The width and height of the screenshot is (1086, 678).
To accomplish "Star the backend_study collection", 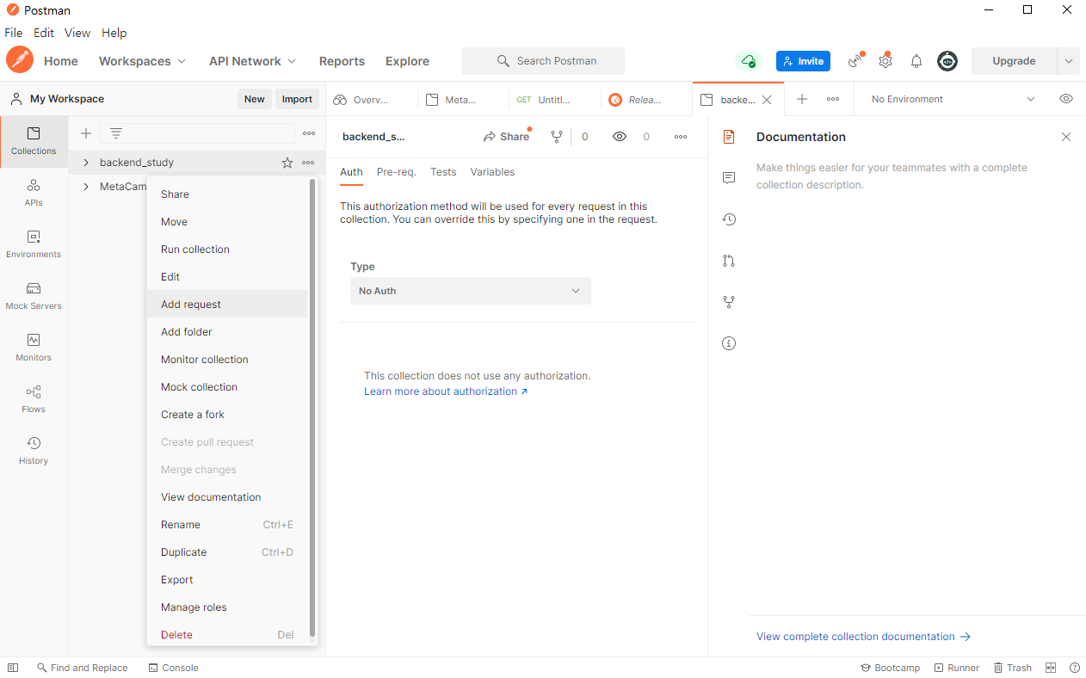I will point(287,163).
